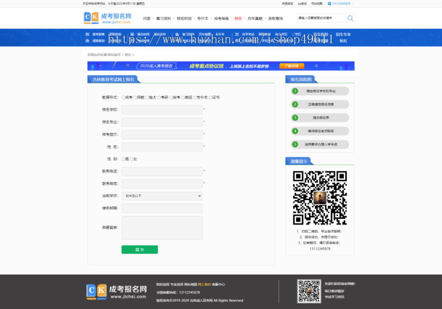Select the 成考 education form radio button
Image resolution: width=442 pixels, height=309 pixels.
pos(123,97)
